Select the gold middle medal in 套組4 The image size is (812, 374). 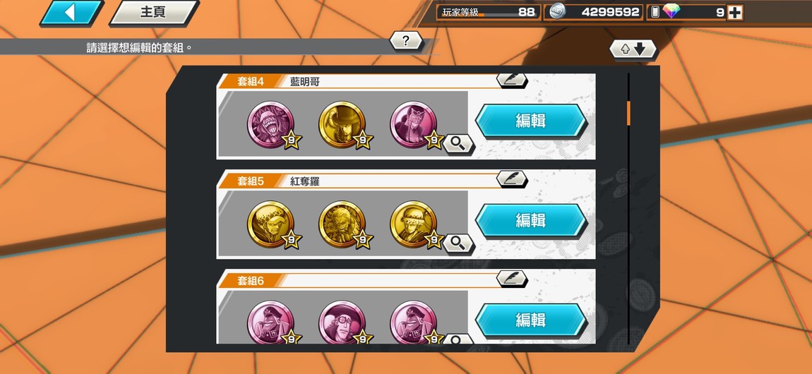coord(342,125)
